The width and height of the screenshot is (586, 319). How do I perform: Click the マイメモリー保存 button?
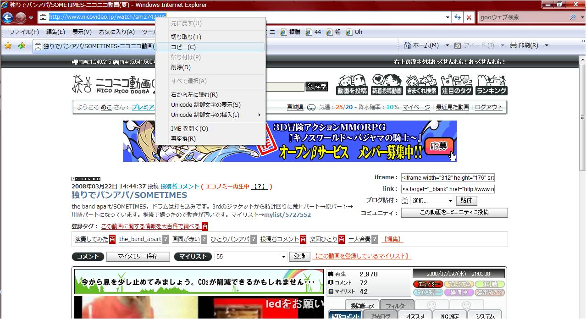[x=138, y=256]
